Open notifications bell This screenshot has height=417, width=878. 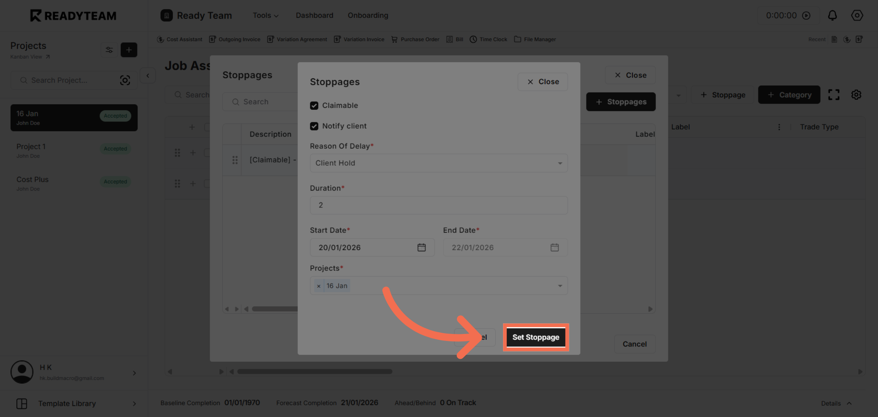833,15
